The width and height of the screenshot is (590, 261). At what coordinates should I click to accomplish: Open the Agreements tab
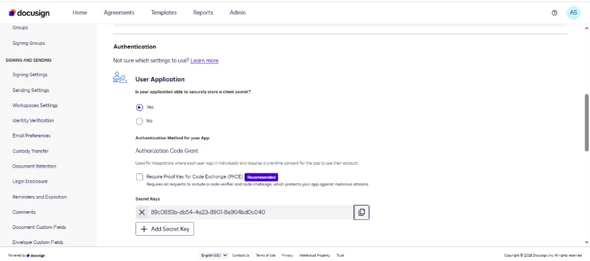point(119,13)
